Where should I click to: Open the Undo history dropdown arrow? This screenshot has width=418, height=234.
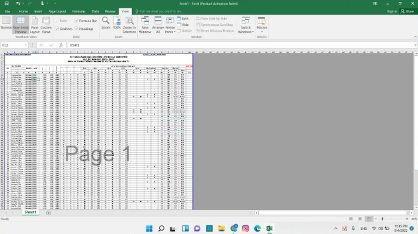(x=23, y=4)
